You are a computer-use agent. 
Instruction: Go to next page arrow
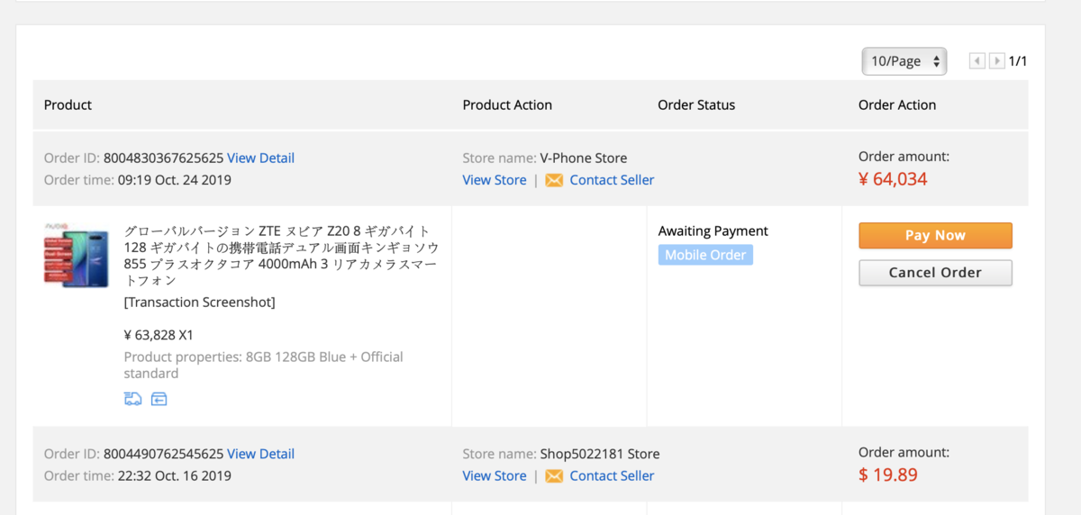[x=997, y=61]
